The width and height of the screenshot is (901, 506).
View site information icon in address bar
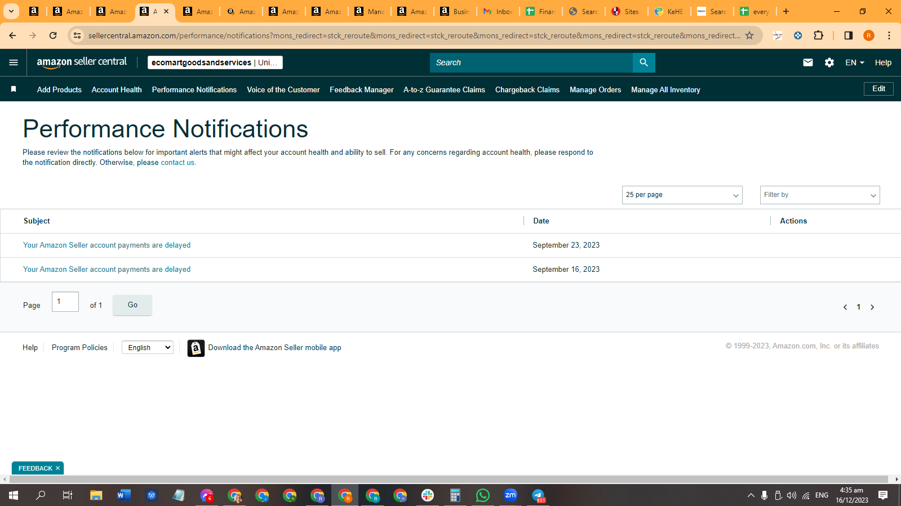point(77,35)
